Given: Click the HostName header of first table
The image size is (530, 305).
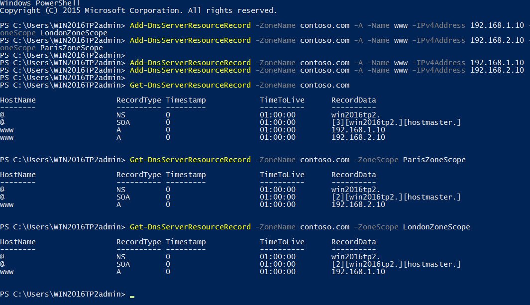Looking at the screenshot, I should click(x=18, y=100).
